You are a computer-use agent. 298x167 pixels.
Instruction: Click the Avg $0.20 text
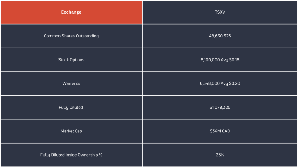[231, 83]
